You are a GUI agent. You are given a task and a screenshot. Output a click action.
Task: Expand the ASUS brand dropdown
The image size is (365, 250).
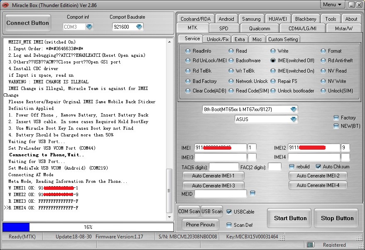(x=294, y=119)
